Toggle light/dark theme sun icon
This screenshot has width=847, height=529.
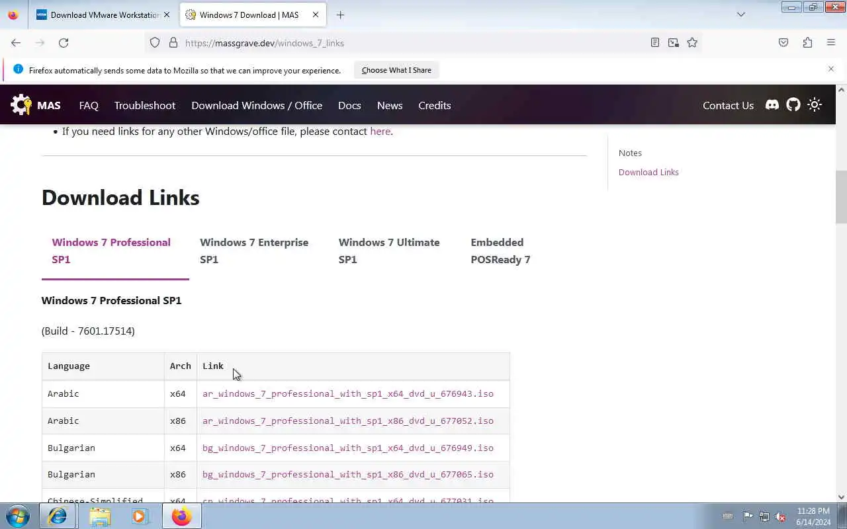tap(815, 104)
